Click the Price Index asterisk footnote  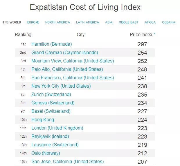[x=154, y=34]
